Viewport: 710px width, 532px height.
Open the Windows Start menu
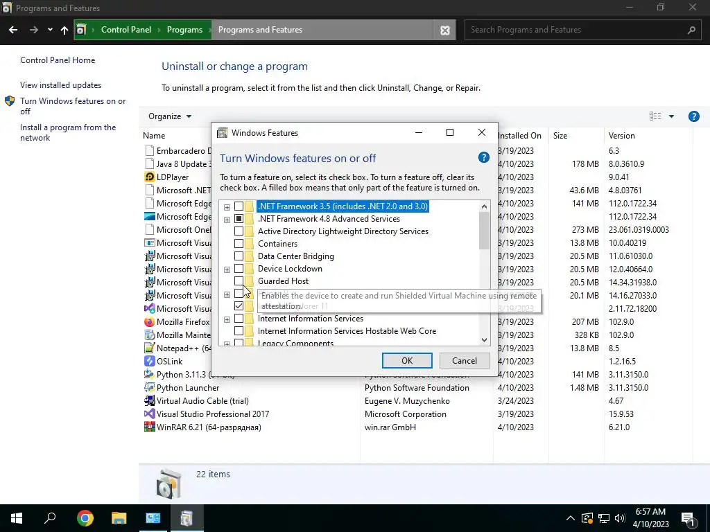coord(17,518)
